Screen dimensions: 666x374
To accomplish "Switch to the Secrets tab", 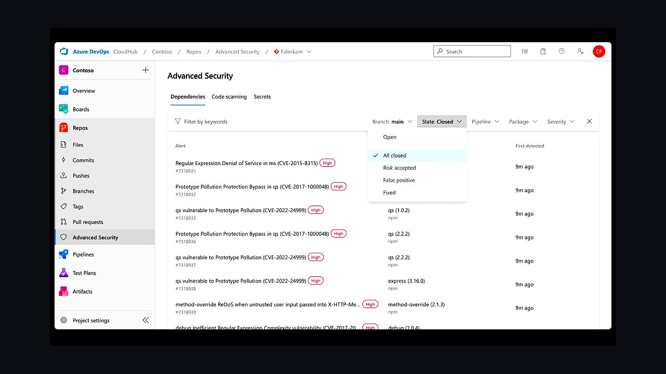I will [x=262, y=96].
